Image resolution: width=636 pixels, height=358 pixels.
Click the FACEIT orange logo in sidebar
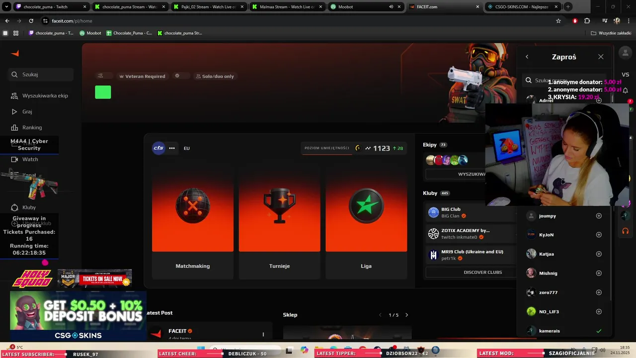pyautogui.click(x=15, y=53)
